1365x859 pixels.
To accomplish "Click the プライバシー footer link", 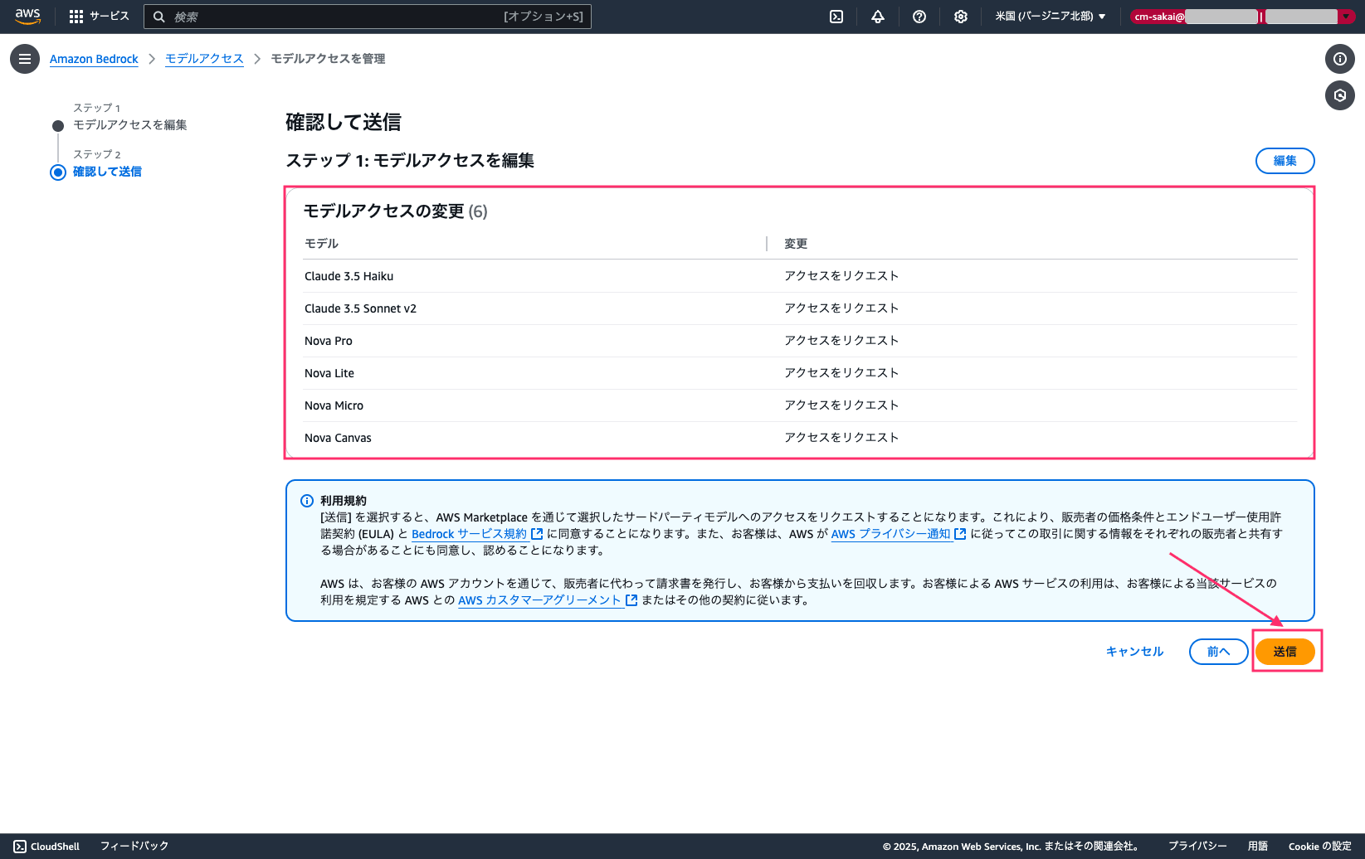I will click(x=1197, y=847).
